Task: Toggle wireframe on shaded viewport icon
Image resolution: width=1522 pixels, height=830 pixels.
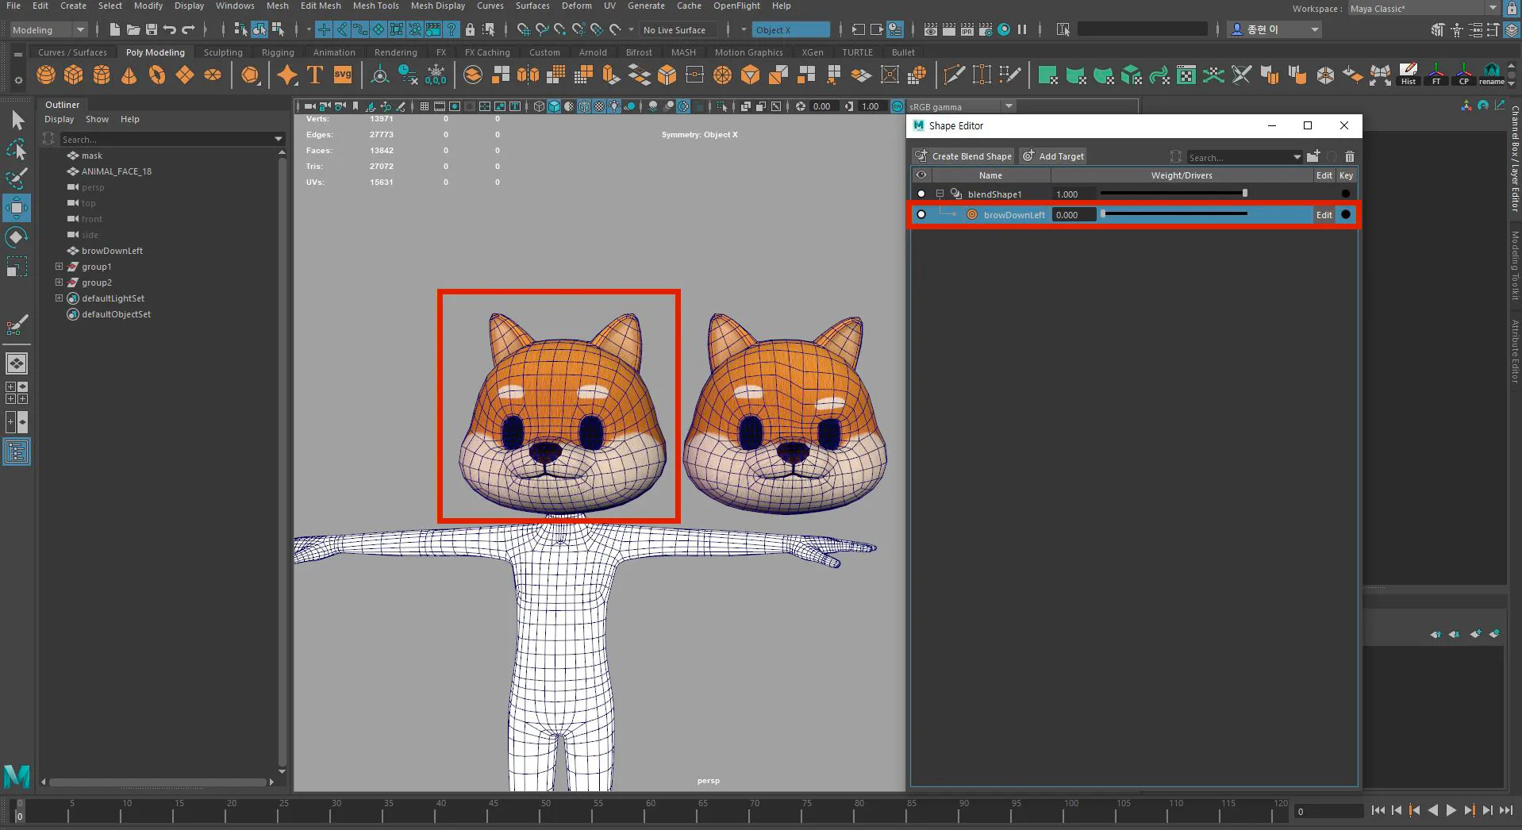Action: [x=585, y=106]
